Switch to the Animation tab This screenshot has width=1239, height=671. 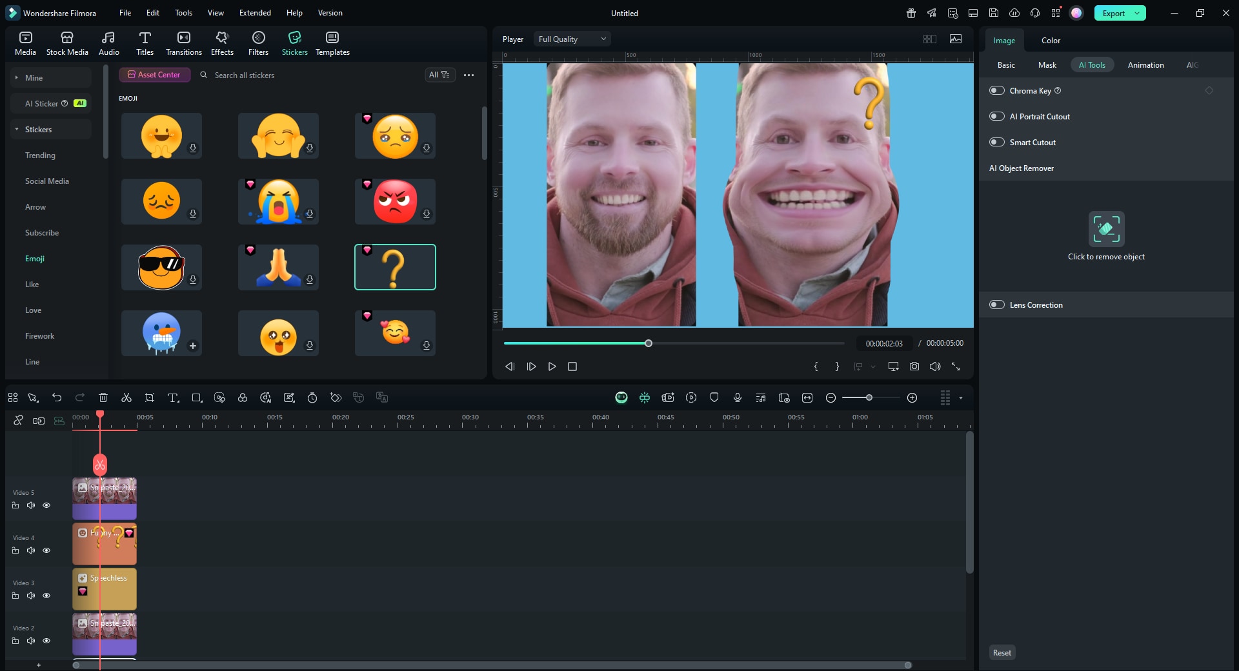1145,65
